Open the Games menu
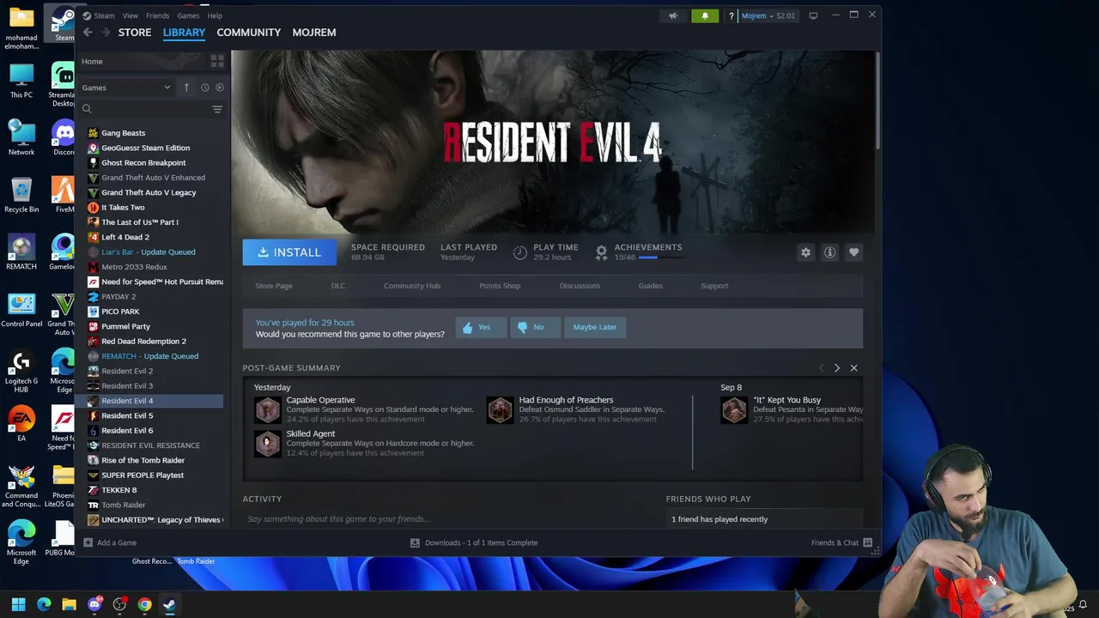1099x618 pixels. coord(188,15)
